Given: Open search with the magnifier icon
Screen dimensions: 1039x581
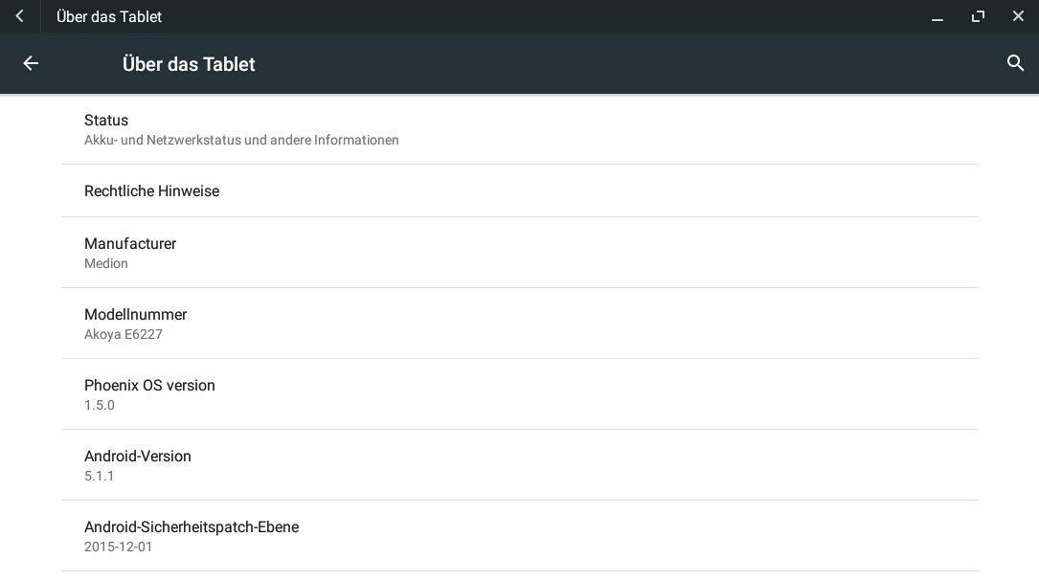Looking at the screenshot, I should tap(1015, 63).
